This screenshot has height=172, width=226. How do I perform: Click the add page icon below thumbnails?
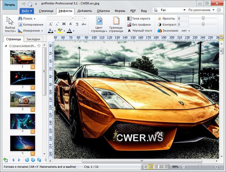coord(5,160)
